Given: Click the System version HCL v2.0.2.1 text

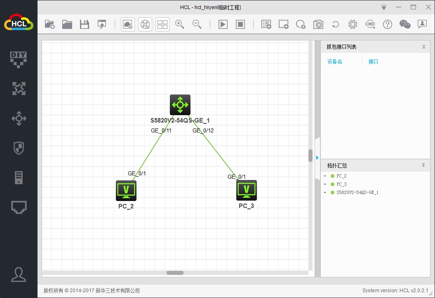Looking at the screenshot, I should [x=395, y=291].
